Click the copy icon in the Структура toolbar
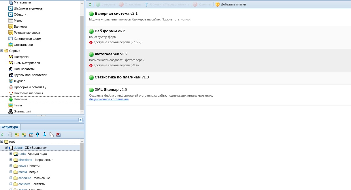351x190 pixels. click(x=52, y=135)
